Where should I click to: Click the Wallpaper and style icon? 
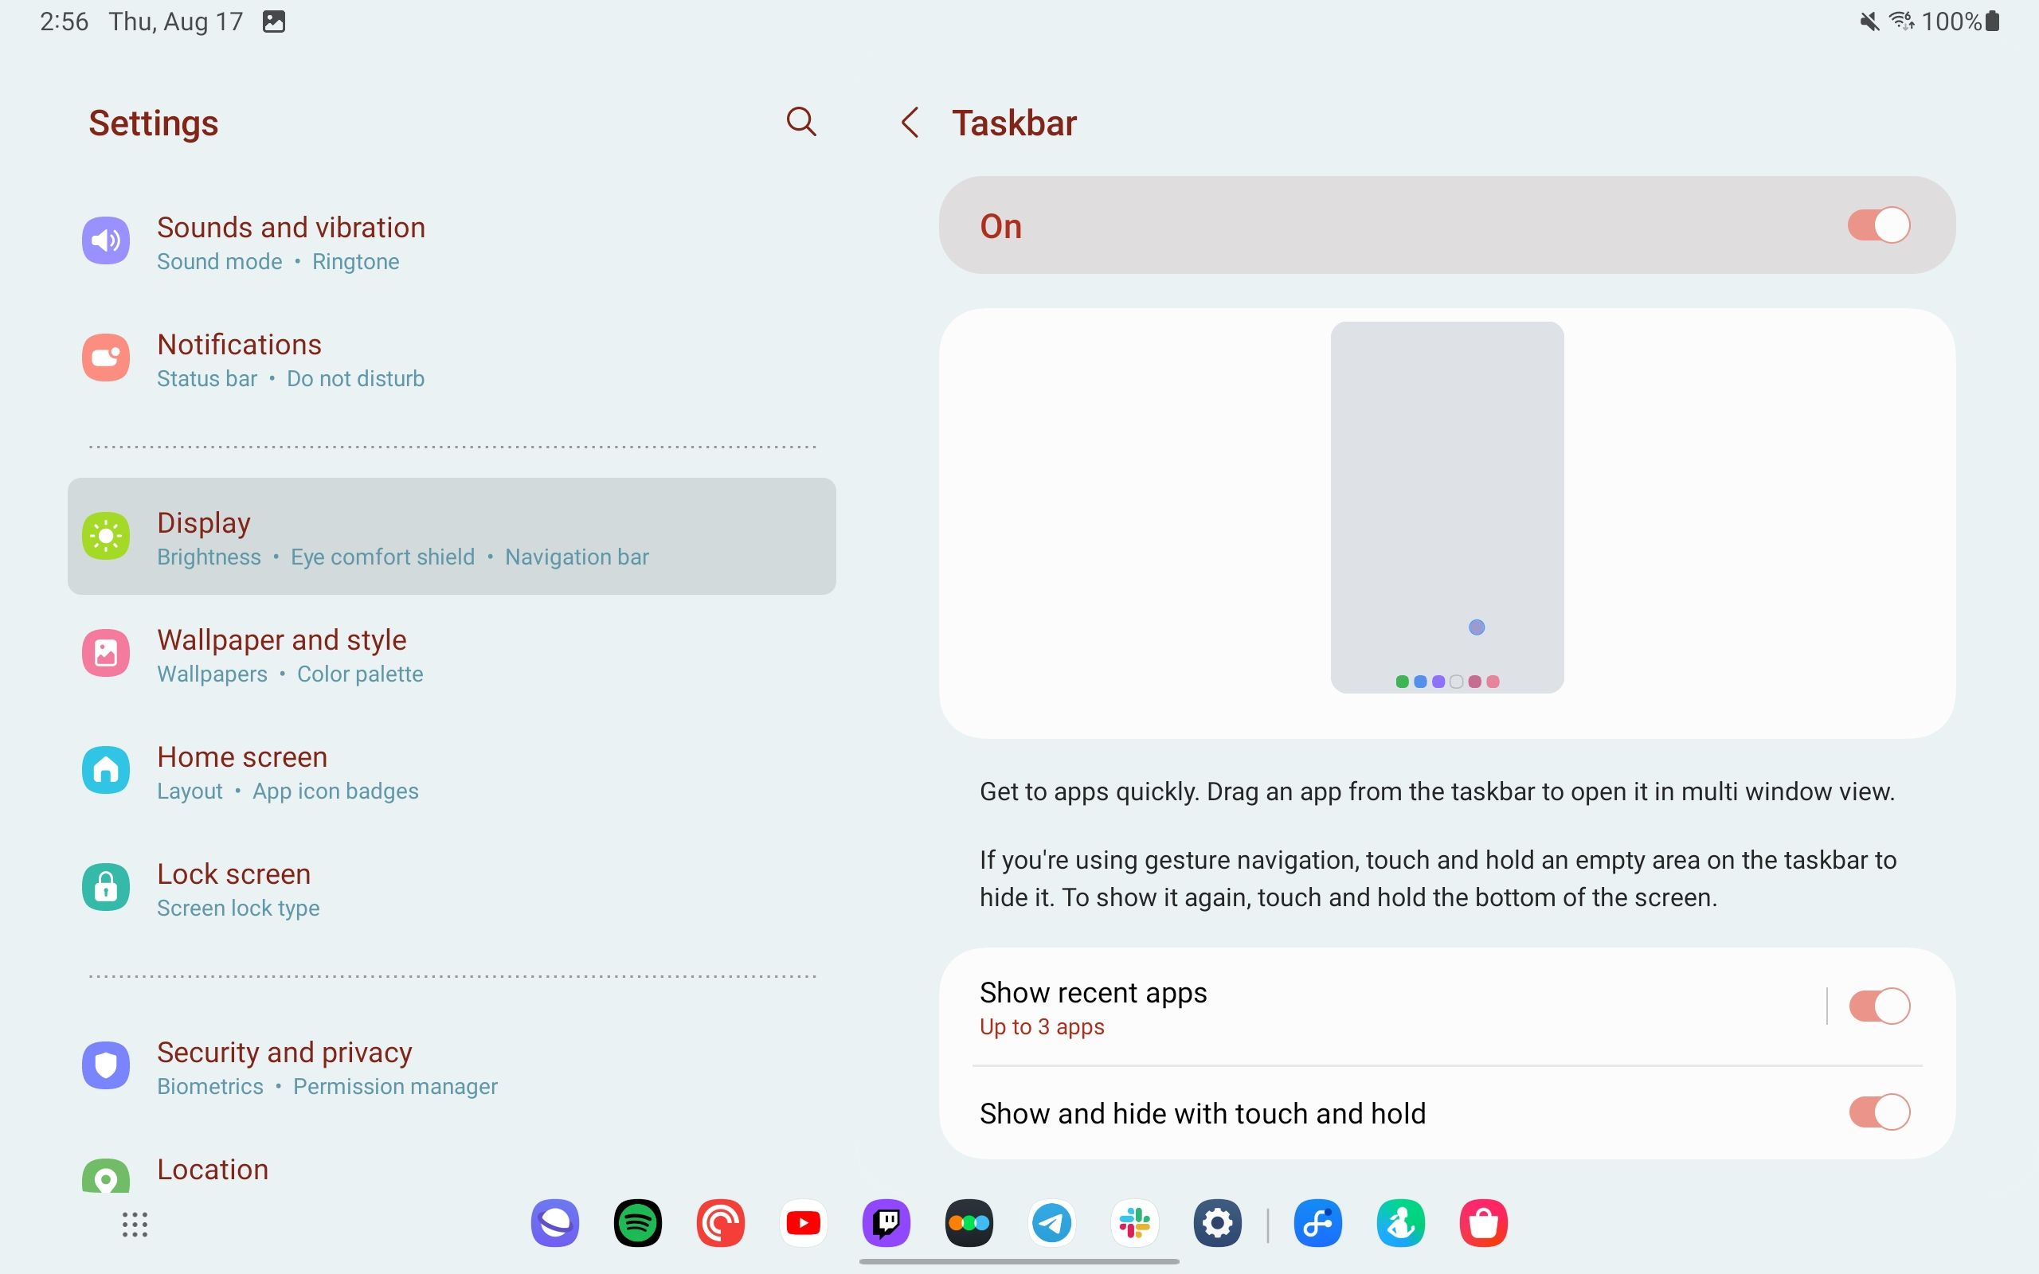pyautogui.click(x=106, y=653)
